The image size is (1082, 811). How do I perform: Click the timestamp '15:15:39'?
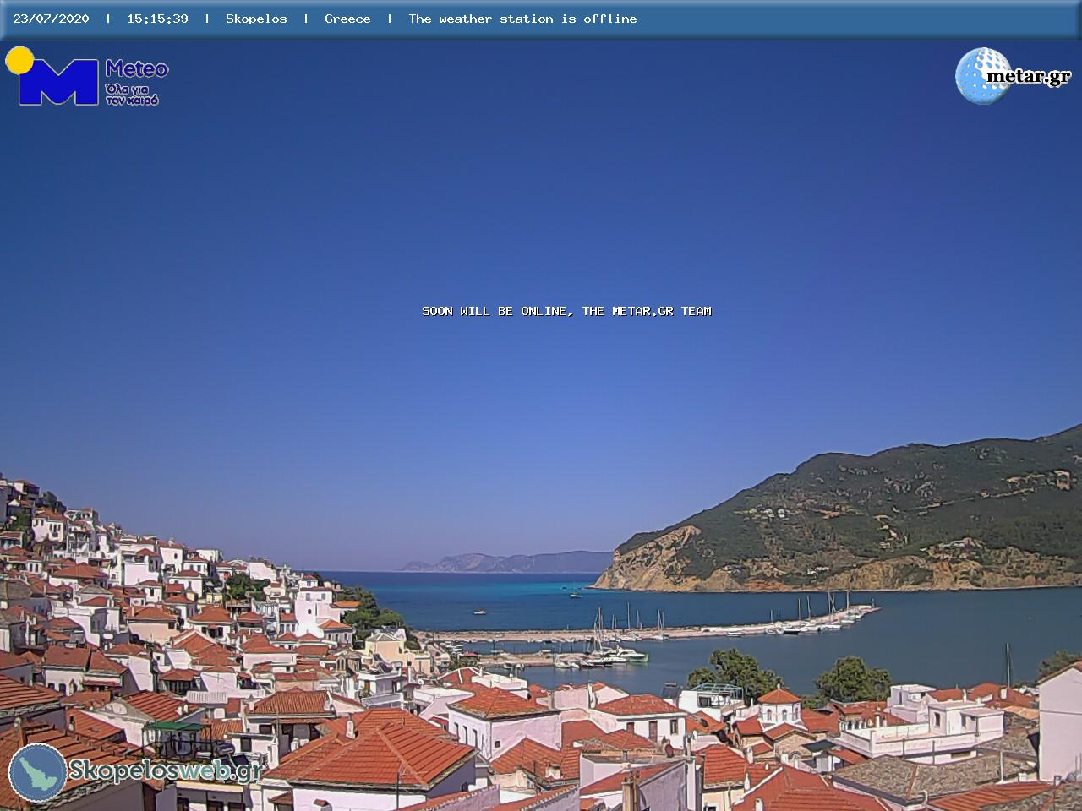[x=157, y=19]
